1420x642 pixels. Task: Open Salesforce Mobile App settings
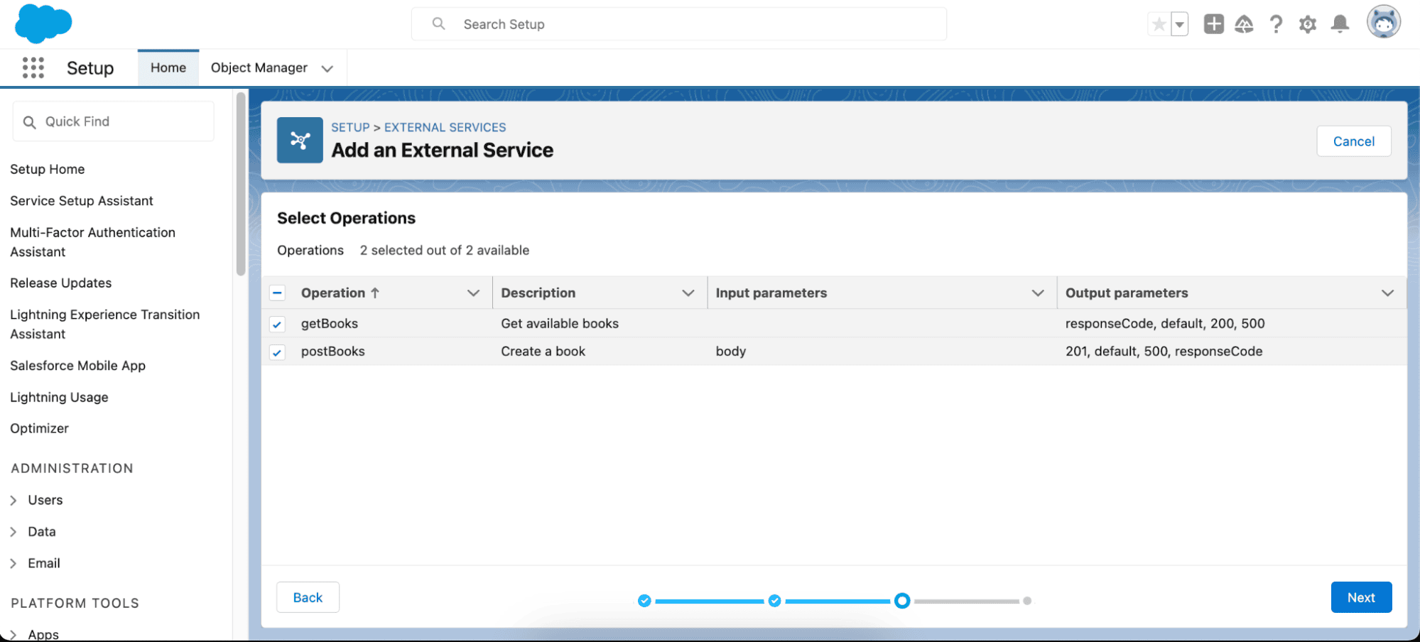(x=78, y=366)
